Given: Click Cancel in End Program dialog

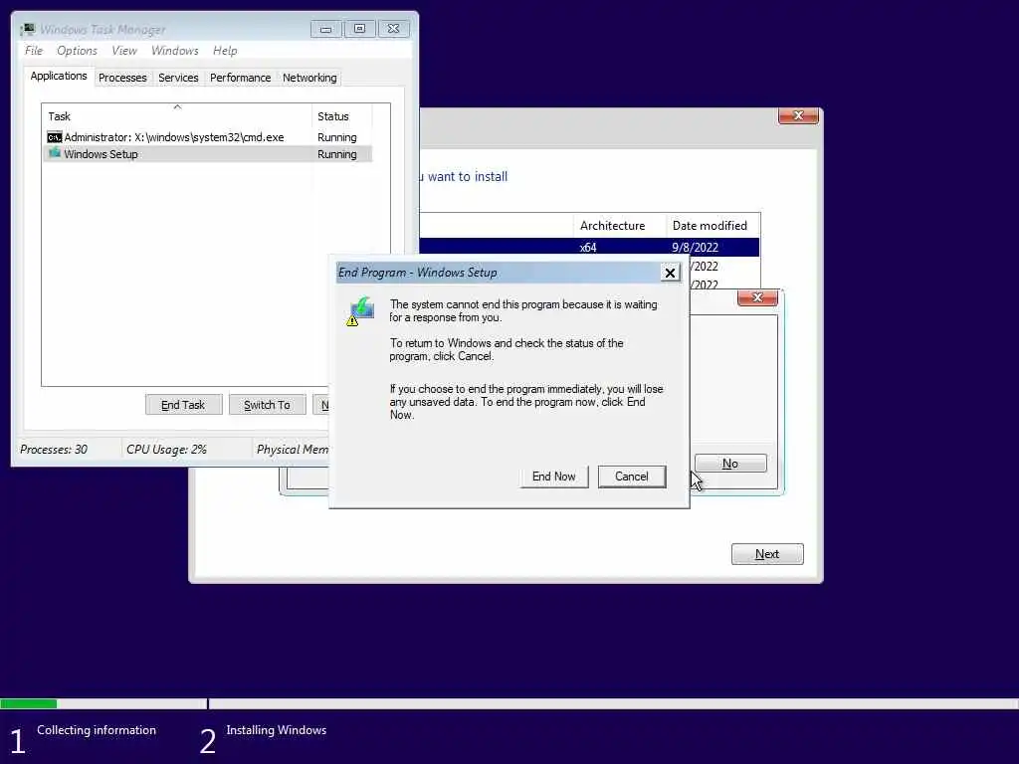Looking at the screenshot, I should [x=632, y=477].
